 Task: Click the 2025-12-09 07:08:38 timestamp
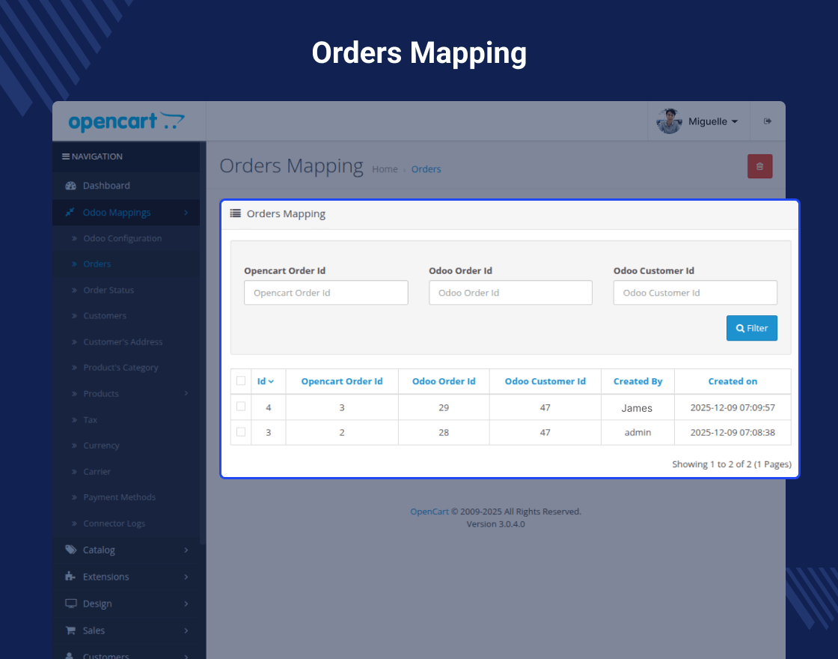[x=733, y=432]
